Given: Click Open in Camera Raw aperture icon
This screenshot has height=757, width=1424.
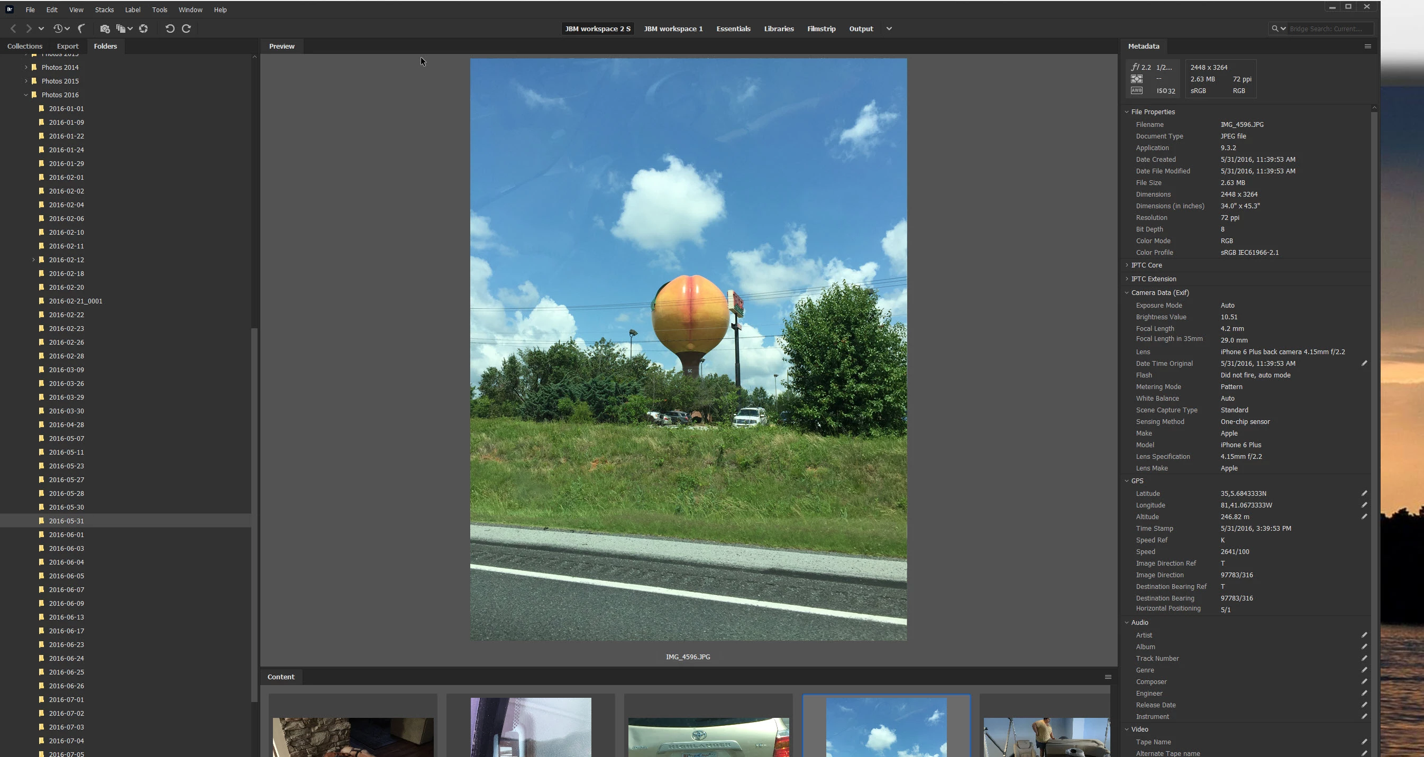Looking at the screenshot, I should tap(144, 29).
